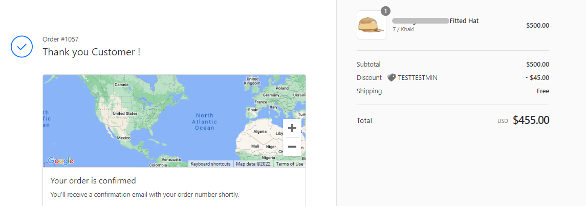586x206 pixels.
Task: Click the North Atlantic Ocean map label
Action: 204,121
